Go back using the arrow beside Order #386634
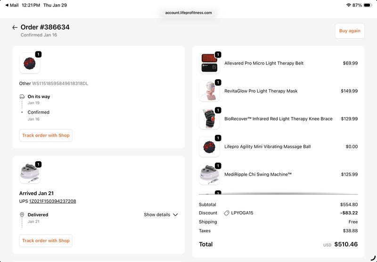This screenshot has width=377, height=262. (15, 28)
